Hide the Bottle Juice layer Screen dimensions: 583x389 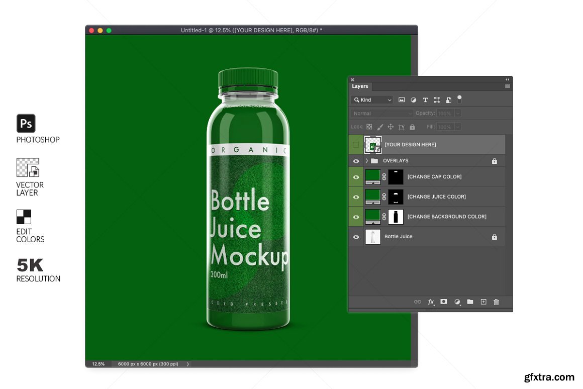click(x=356, y=237)
